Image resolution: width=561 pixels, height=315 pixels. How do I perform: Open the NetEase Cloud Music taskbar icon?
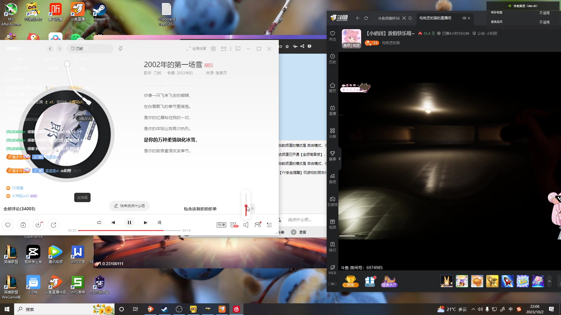click(x=236, y=309)
